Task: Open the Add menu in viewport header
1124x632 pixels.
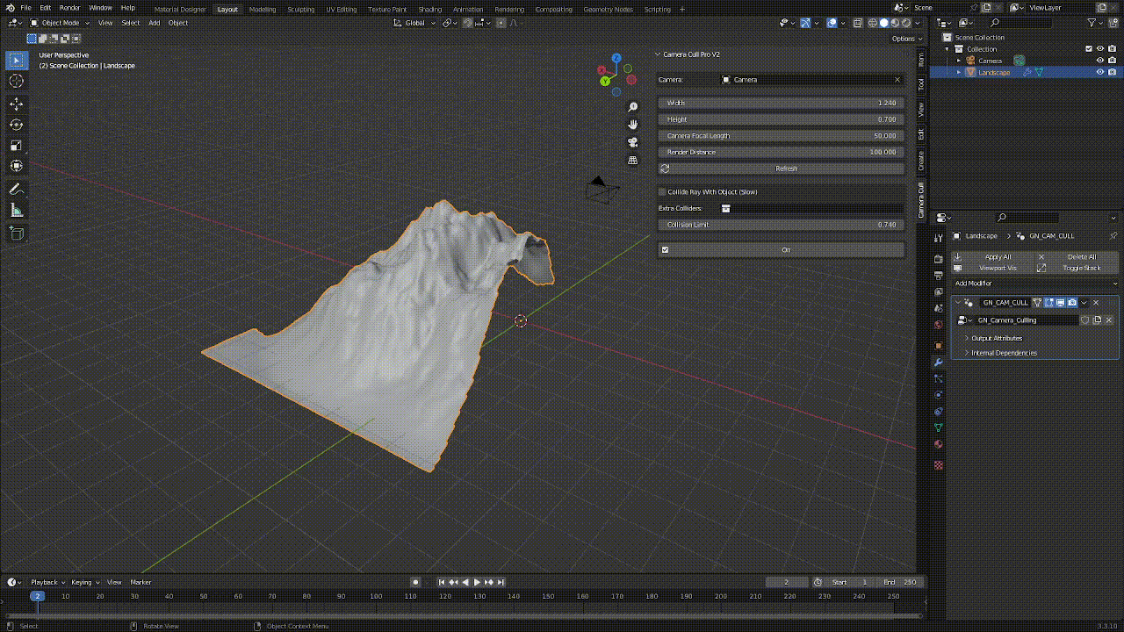Action: [154, 23]
